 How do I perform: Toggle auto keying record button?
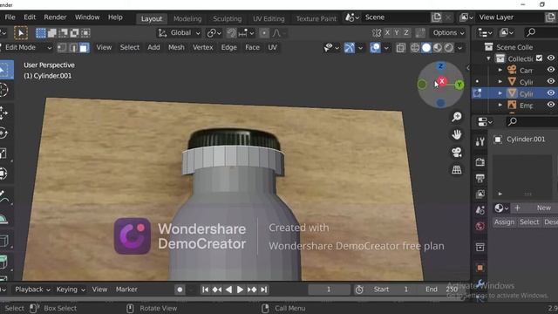[x=180, y=290]
